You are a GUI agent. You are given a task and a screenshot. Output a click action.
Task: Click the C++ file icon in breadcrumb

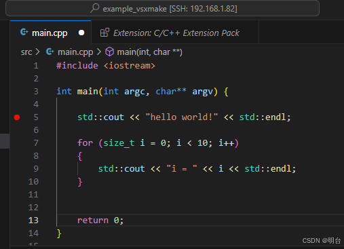[50, 52]
